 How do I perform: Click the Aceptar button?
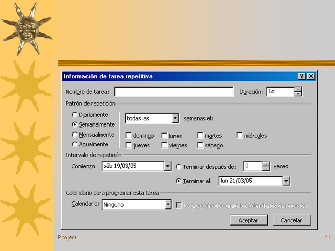coord(248,220)
